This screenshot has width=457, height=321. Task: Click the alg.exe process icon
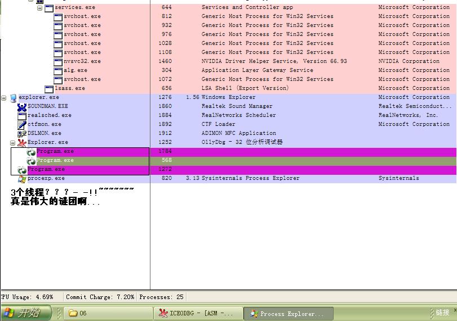[x=58, y=71]
